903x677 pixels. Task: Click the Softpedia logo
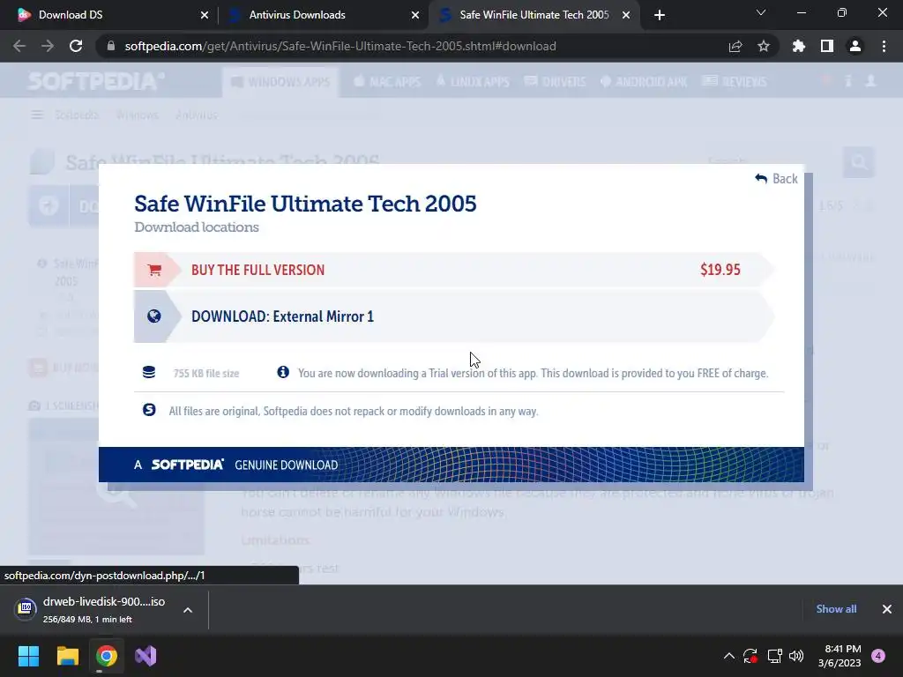96,81
